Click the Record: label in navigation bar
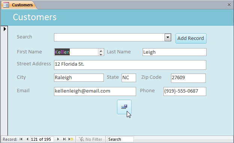Screen dimensions: 234x143 [x=10, y=139]
